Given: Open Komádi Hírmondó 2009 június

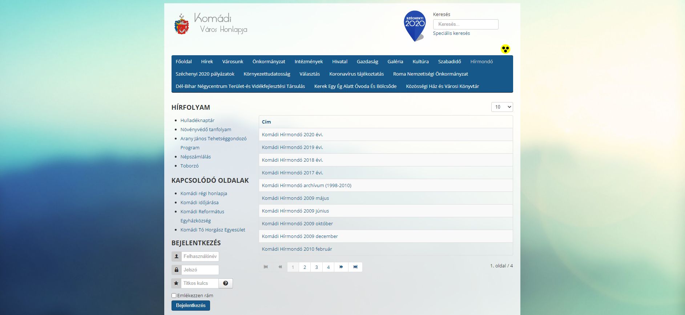Looking at the screenshot, I should click(x=295, y=211).
